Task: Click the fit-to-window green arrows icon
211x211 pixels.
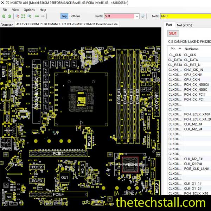Action: (23, 16)
